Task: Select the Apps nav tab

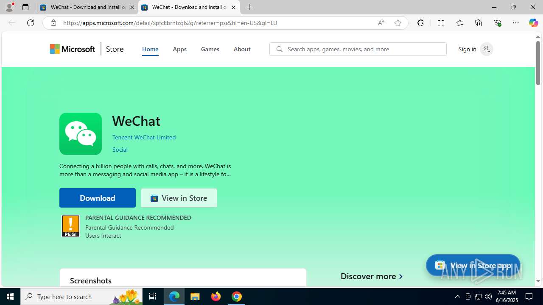Action: (x=179, y=49)
